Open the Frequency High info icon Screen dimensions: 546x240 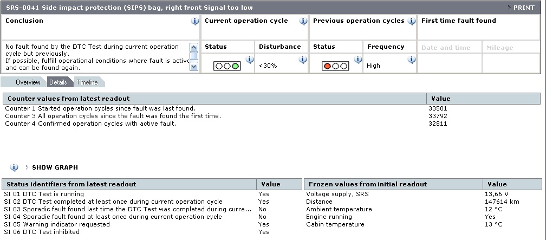[x=411, y=60]
